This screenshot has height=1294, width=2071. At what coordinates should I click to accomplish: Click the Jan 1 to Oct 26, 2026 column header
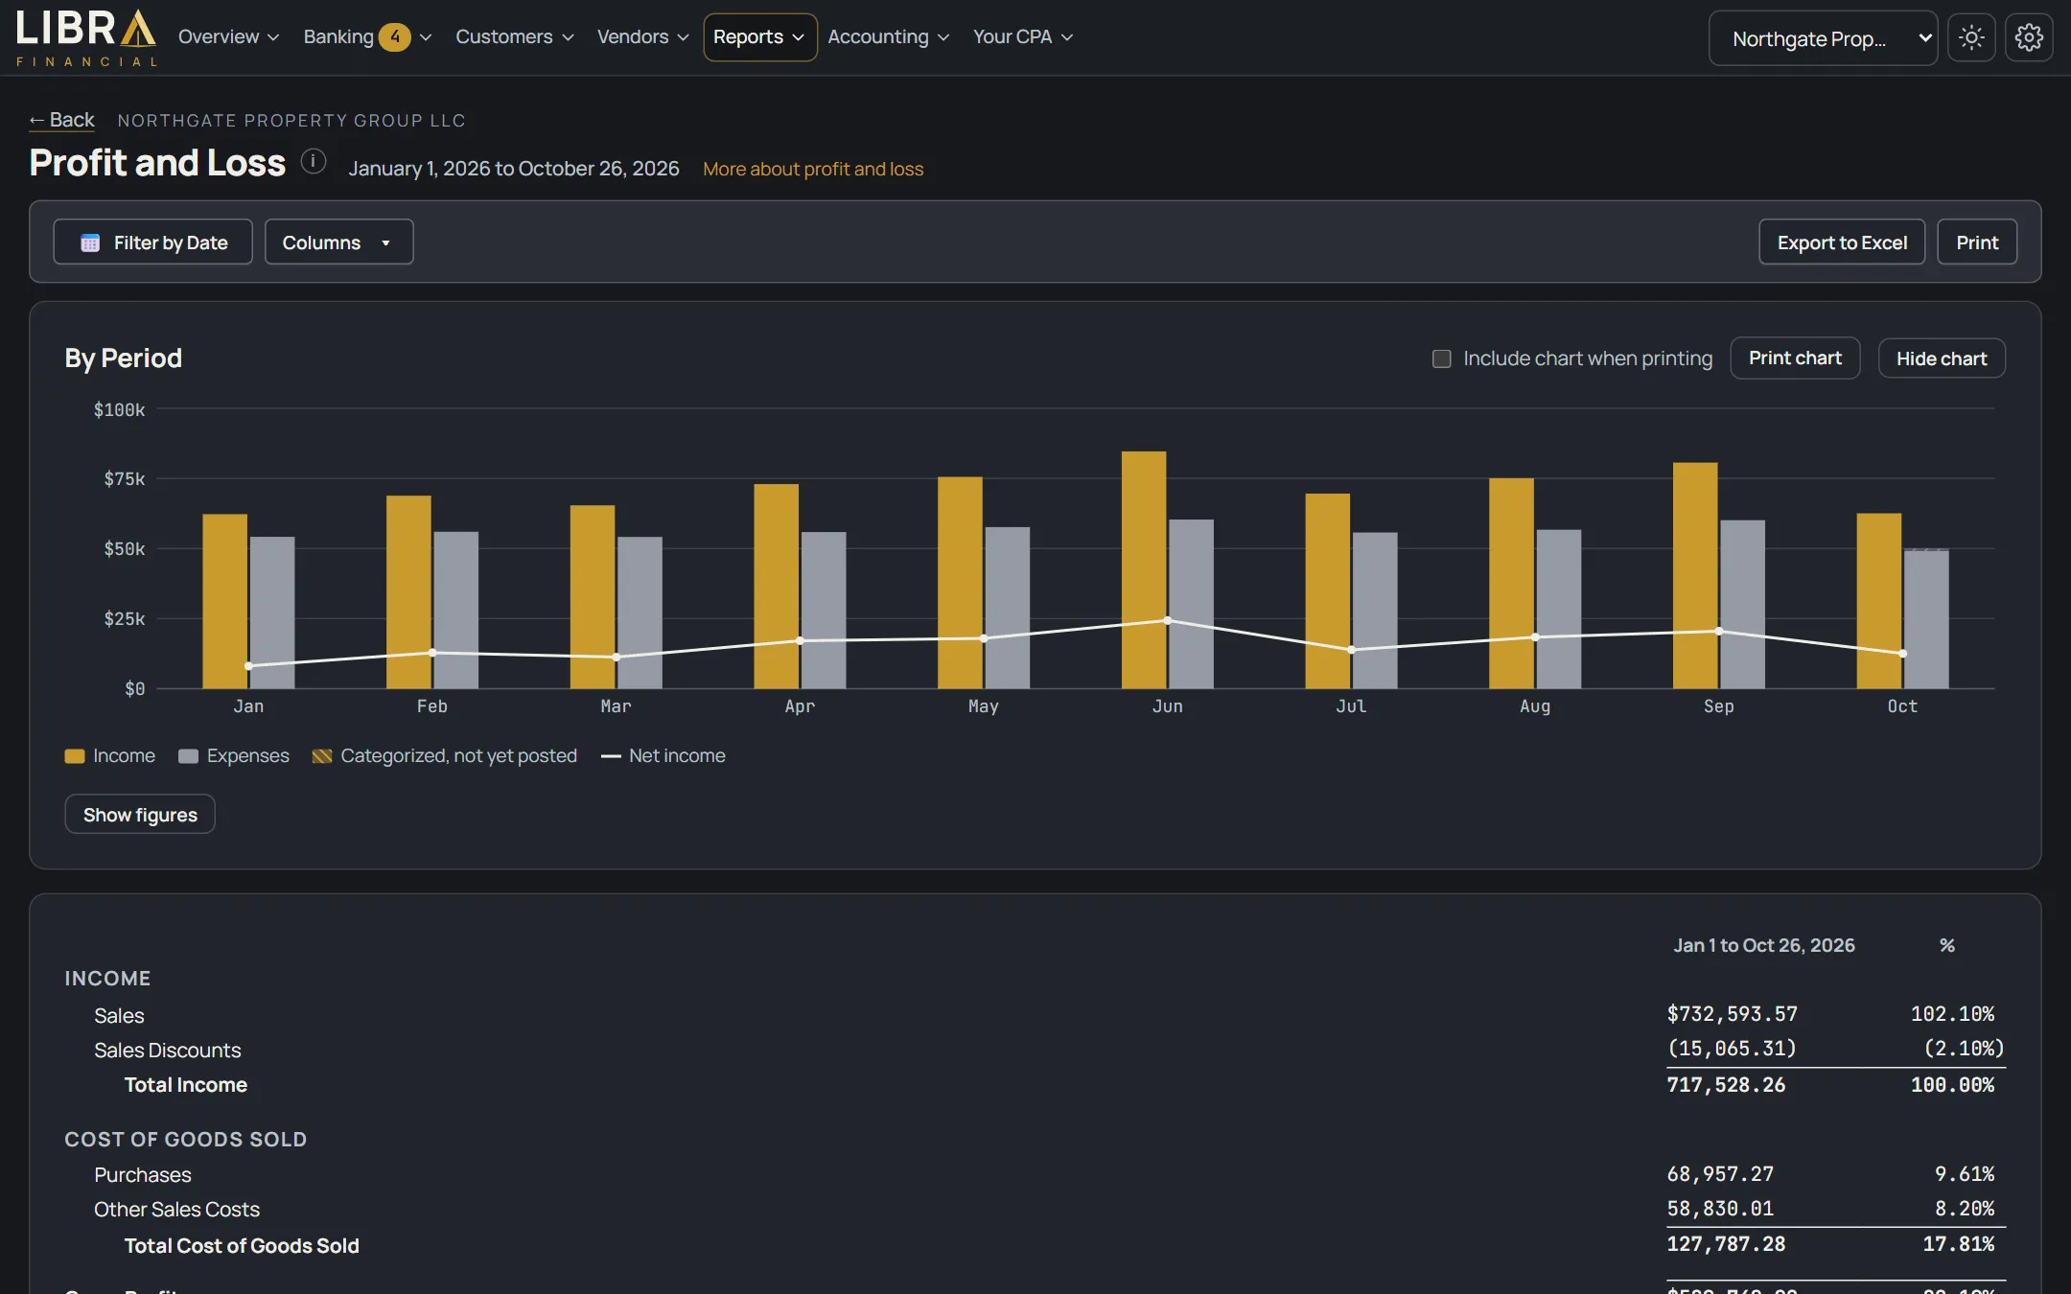point(1764,945)
